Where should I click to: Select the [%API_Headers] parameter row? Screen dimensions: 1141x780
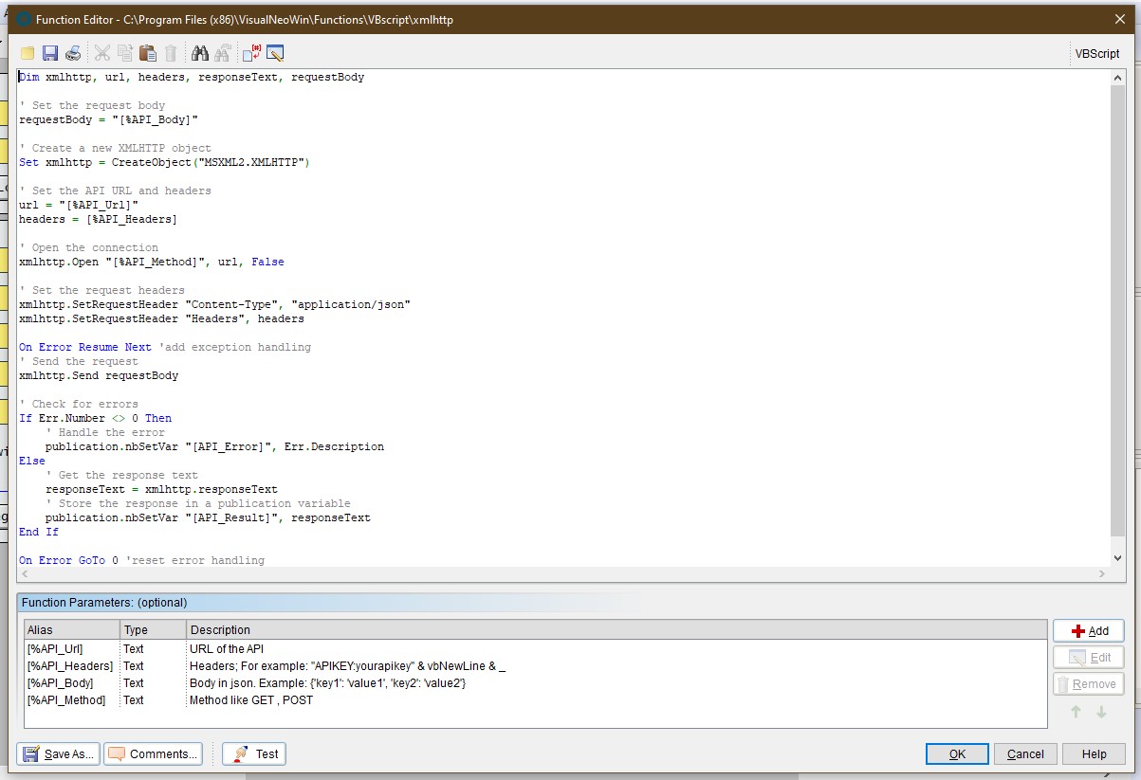pos(536,665)
